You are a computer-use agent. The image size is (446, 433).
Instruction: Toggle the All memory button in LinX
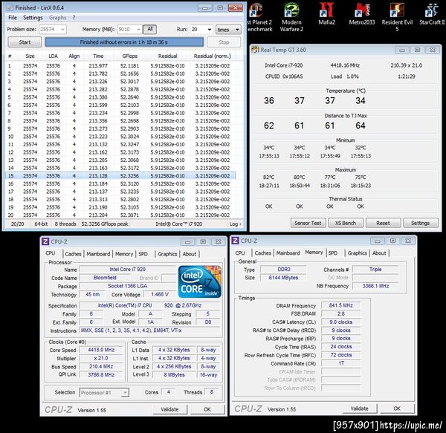pyautogui.click(x=149, y=29)
